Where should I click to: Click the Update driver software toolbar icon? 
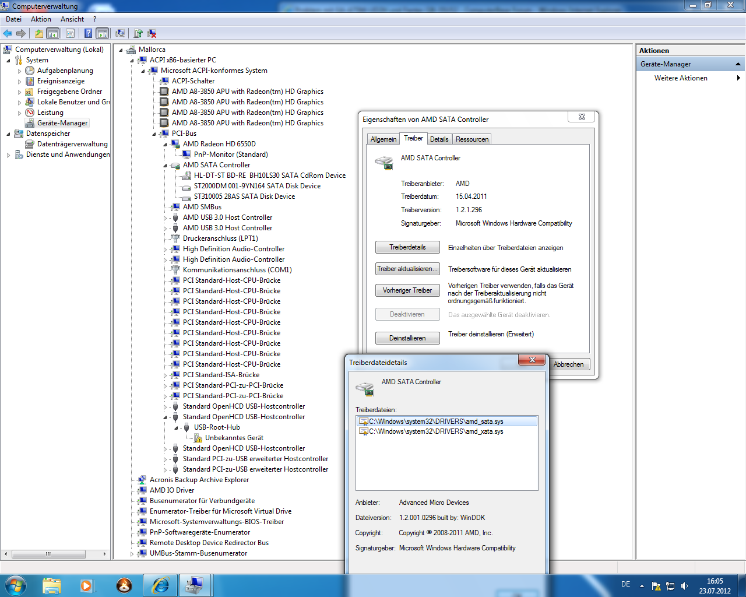[x=138, y=33]
